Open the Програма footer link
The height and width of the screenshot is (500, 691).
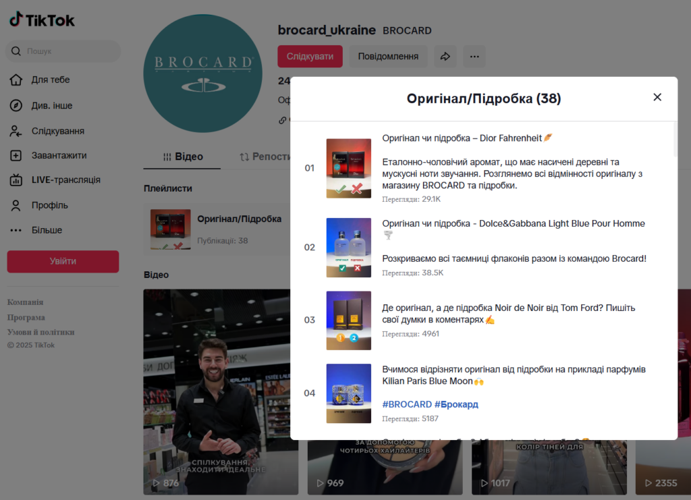(26, 317)
